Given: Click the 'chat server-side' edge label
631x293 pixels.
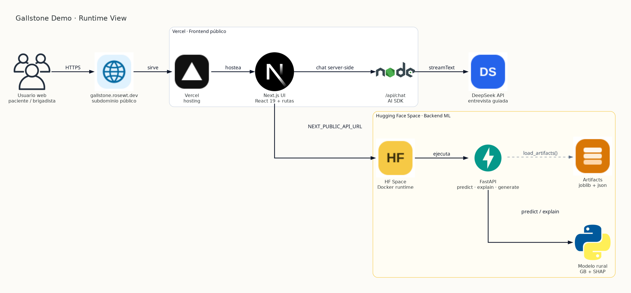Looking at the screenshot, I should tap(335, 67).
